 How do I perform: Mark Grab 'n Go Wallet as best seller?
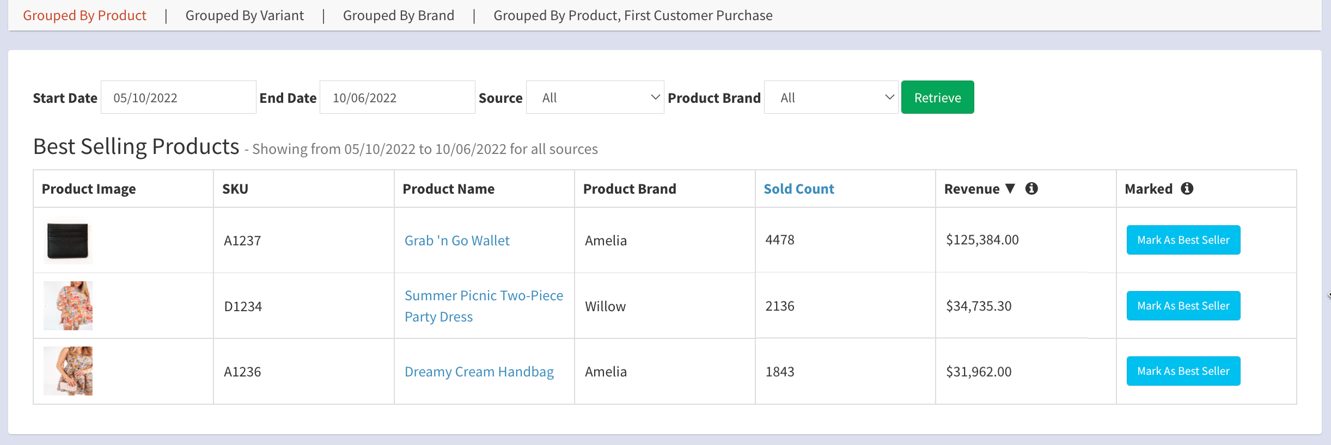pyautogui.click(x=1183, y=240)
